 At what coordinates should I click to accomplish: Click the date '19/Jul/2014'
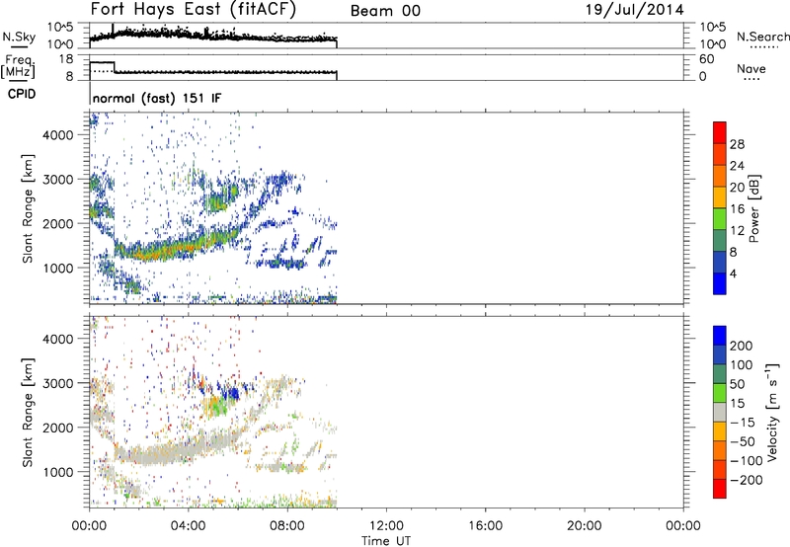[x=635, y=10]
